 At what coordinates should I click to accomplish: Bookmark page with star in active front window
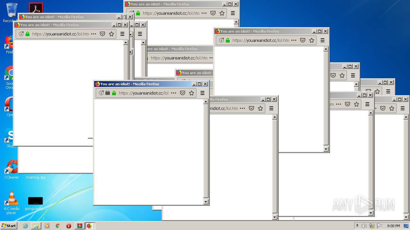pos(192,93)
